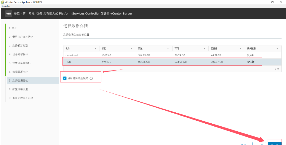Sort by the 可用 column header
286x145 pixels.
pyautogui.click(x=177, y=49)
